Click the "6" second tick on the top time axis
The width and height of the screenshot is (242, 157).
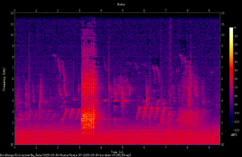pos(144,11)
